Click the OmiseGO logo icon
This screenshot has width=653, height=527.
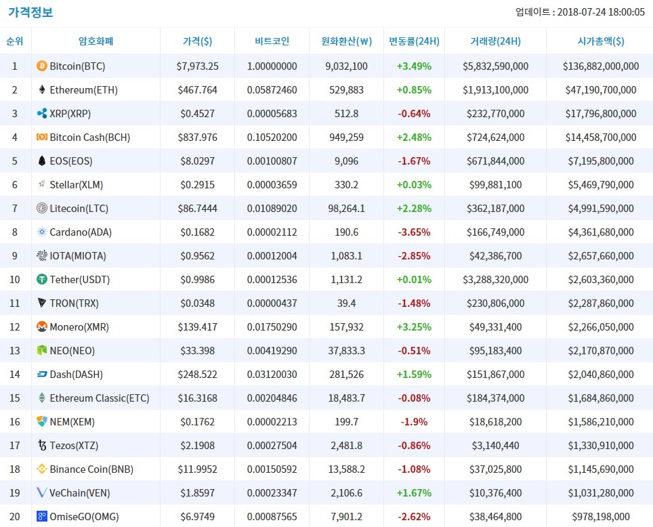coord(41,517)
